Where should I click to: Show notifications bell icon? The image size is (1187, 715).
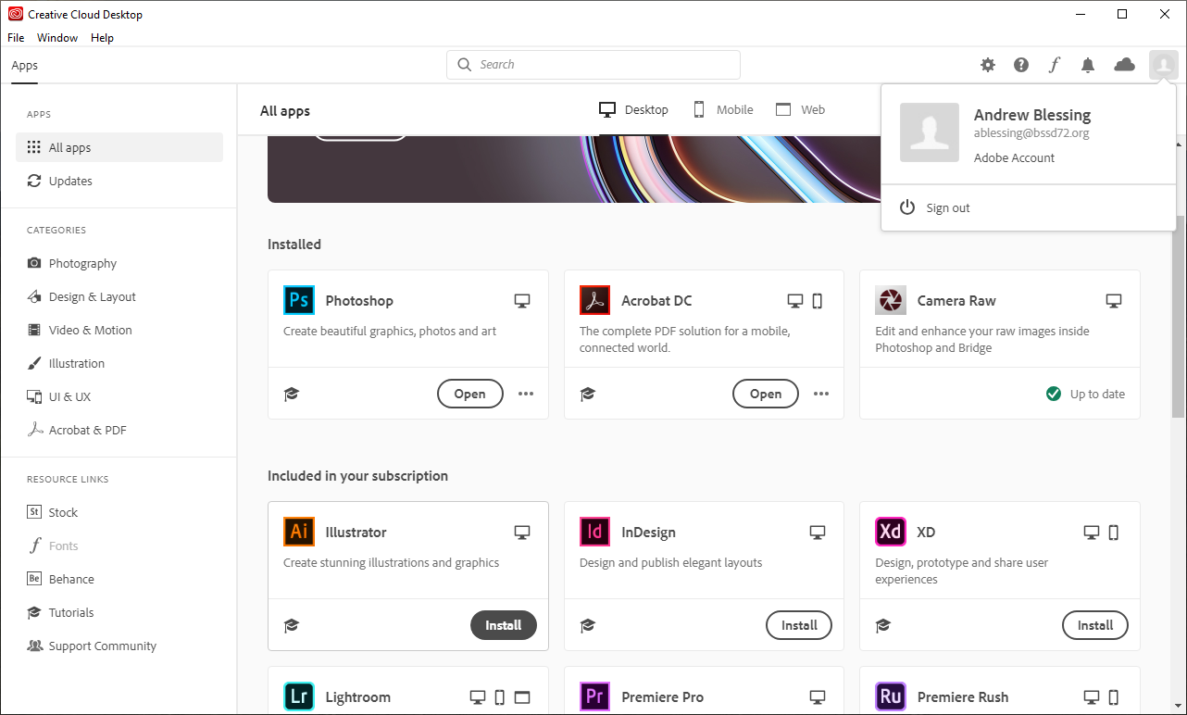click(x=1088, y=65)
